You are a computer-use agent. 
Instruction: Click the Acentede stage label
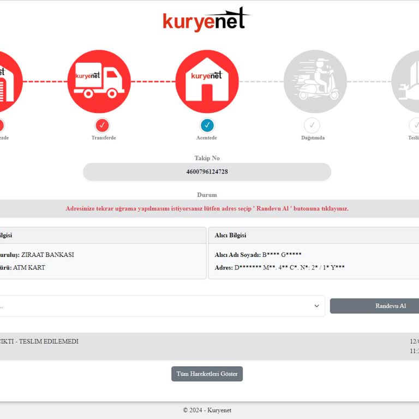pos(207,138)
